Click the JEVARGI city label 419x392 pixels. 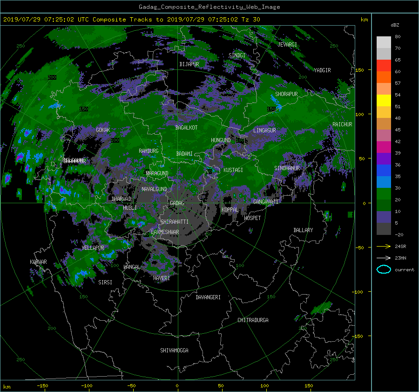pyautogui.click(x=287, y=45)
